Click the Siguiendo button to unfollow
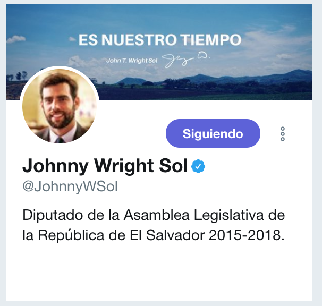 pyautogui.click(x=213, y=133)
